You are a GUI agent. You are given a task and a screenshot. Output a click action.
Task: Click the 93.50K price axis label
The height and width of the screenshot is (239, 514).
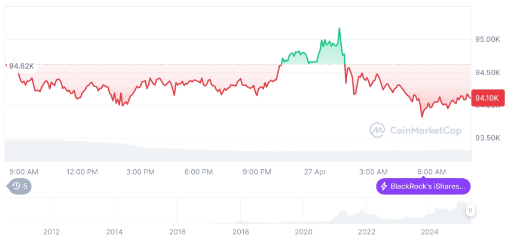point(487,138)
